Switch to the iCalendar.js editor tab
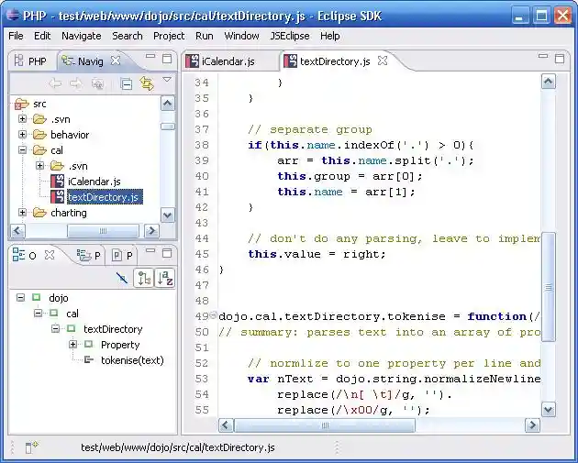Image resolution: width=578 pixels, height=463 pixels. pos(228,61)
